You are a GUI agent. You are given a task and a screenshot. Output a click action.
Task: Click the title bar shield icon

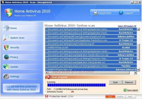(3, 2)
